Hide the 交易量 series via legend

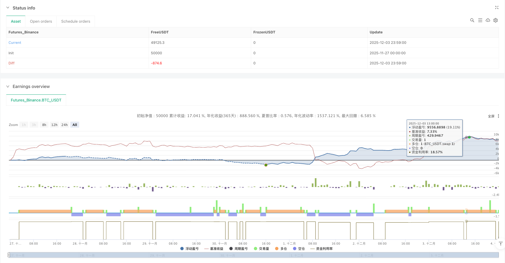pos(261,249)
